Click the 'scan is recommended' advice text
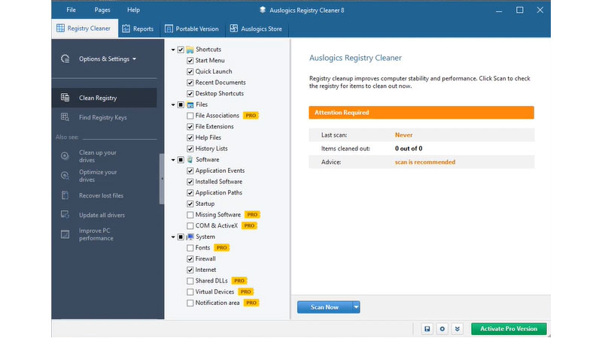 coord(425,162)
